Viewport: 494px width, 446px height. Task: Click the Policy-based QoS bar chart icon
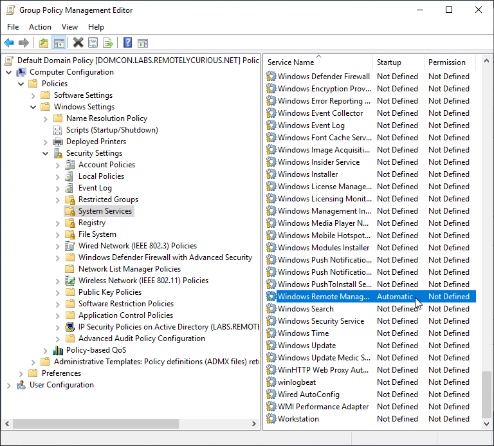point(58,350)
